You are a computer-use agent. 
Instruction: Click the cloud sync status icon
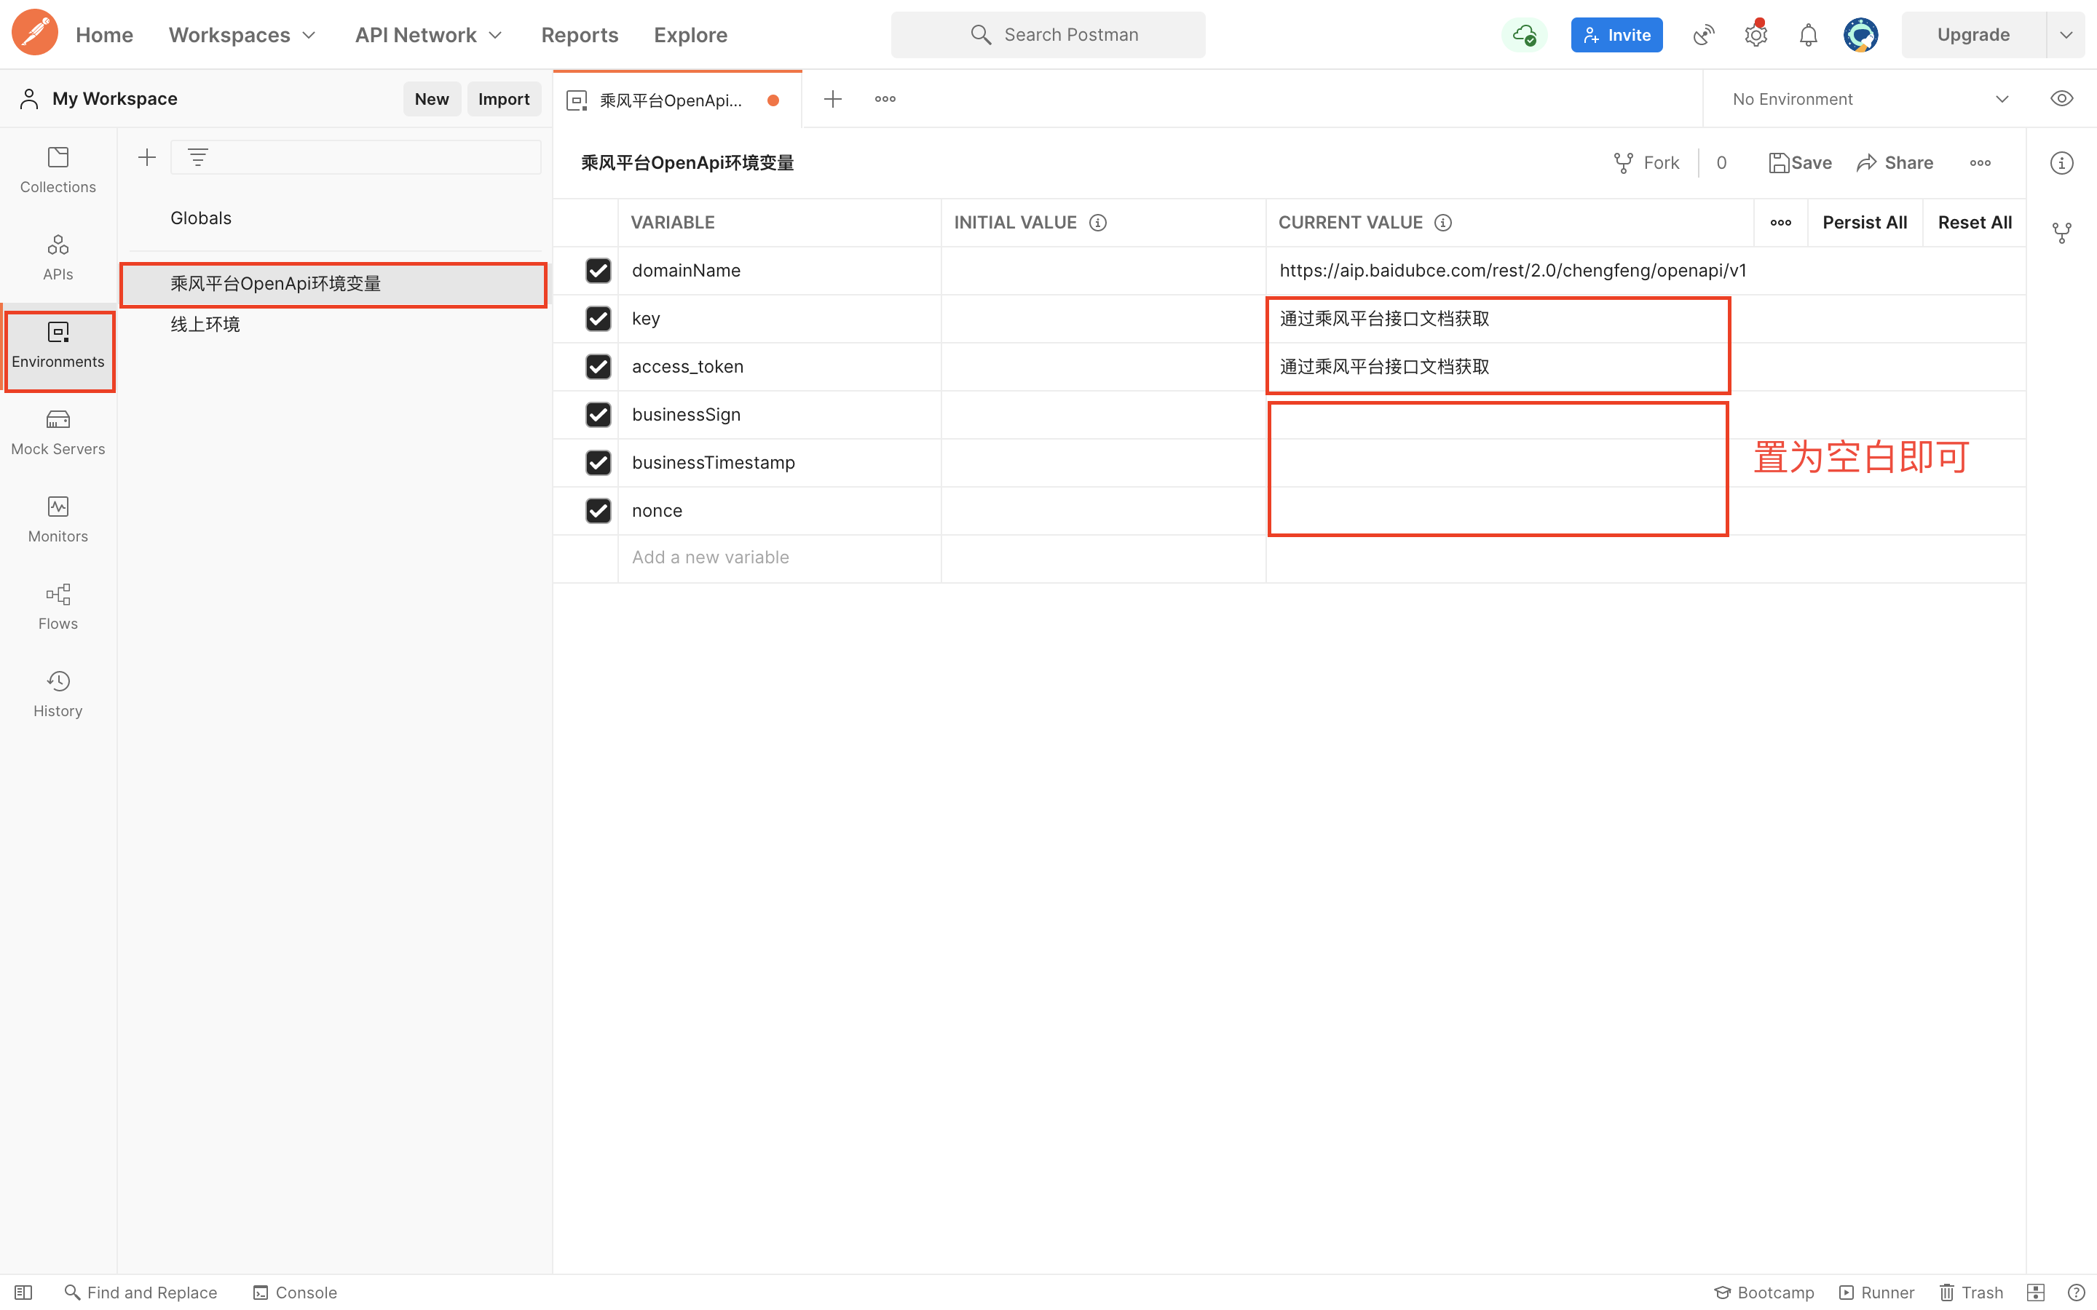(1523, 35)
